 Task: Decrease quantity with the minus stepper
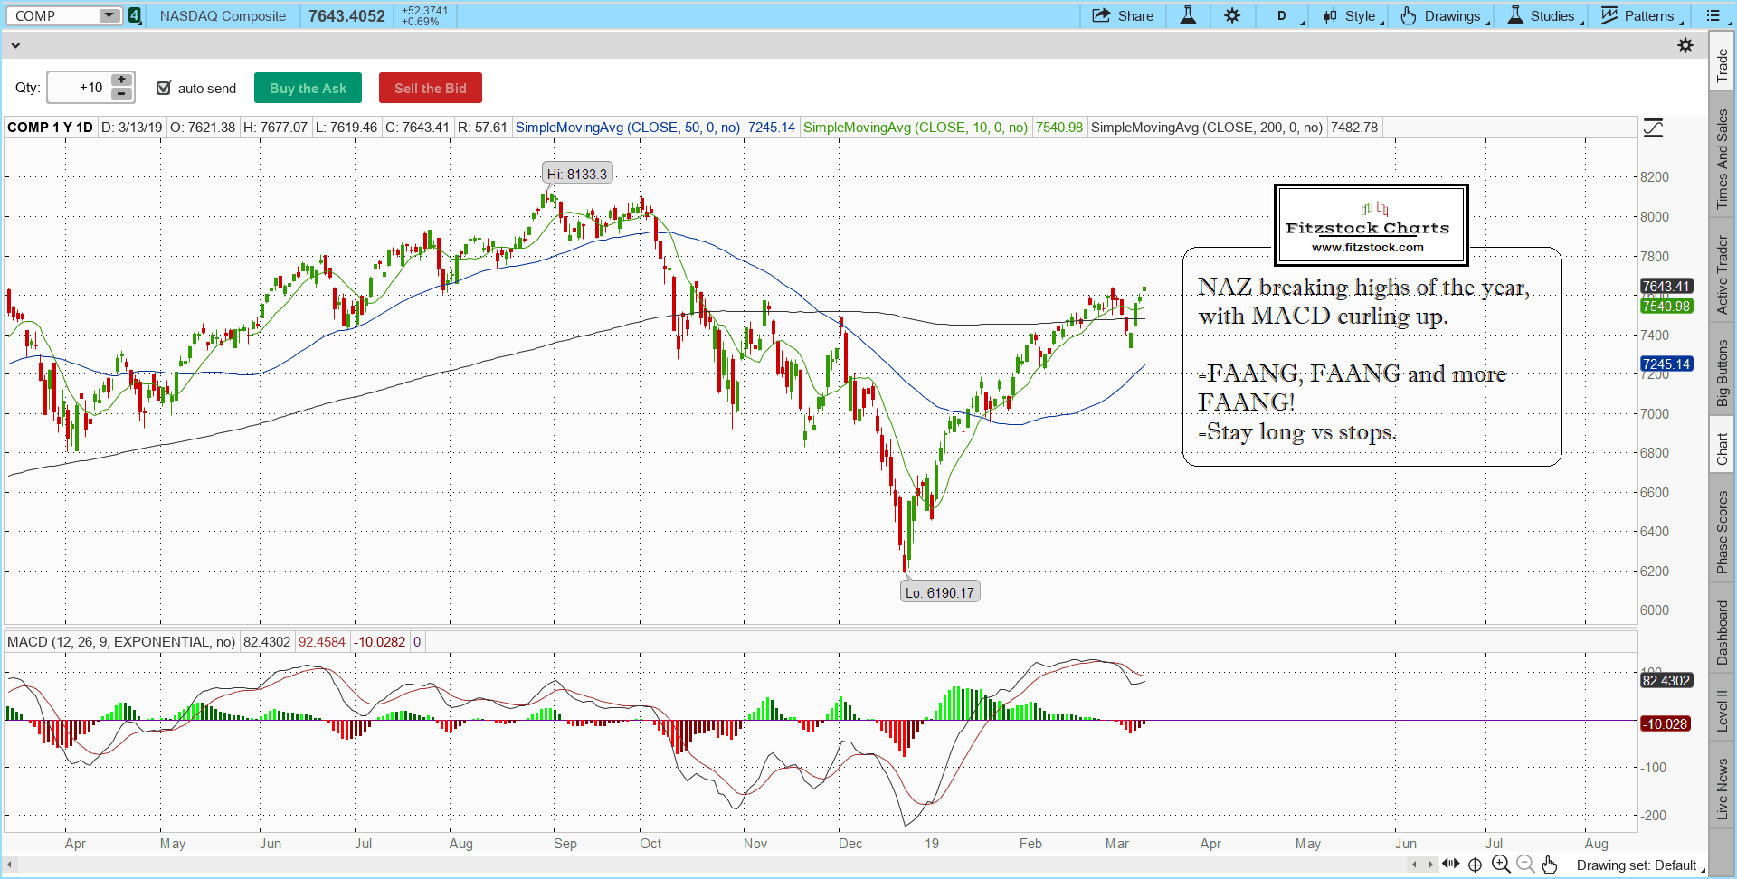(121, 94)
